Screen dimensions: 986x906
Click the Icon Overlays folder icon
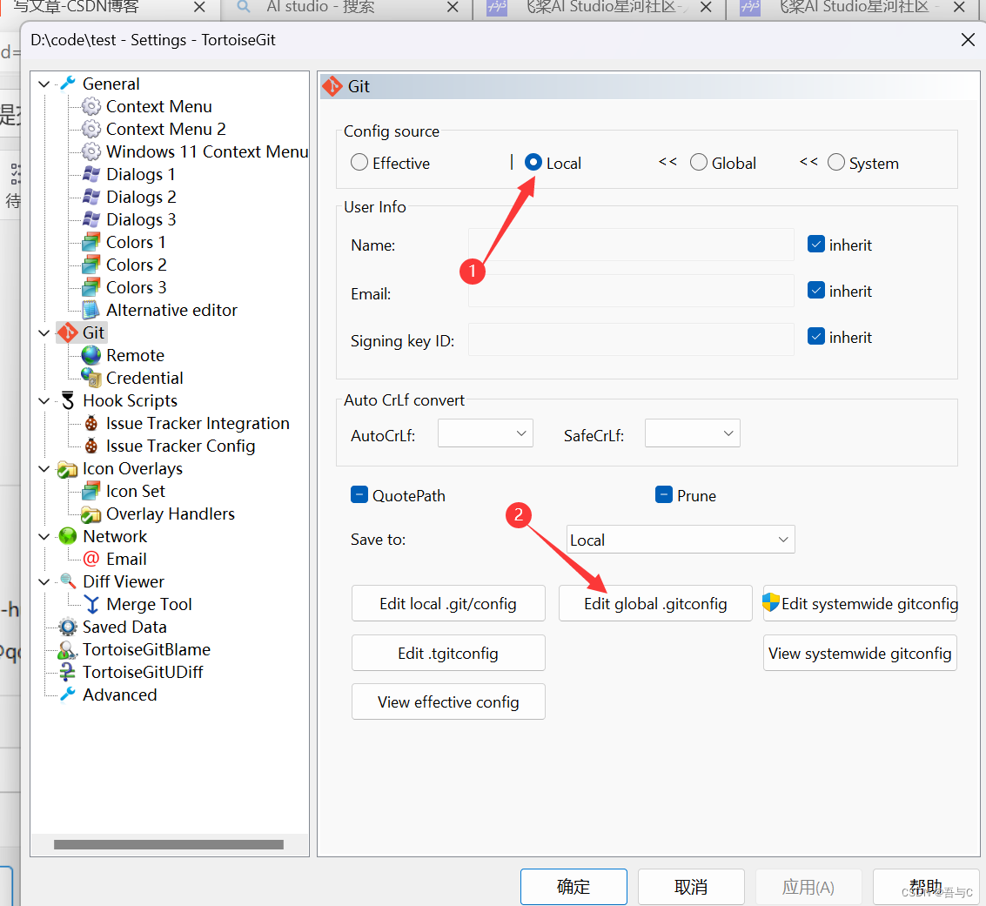67,469
